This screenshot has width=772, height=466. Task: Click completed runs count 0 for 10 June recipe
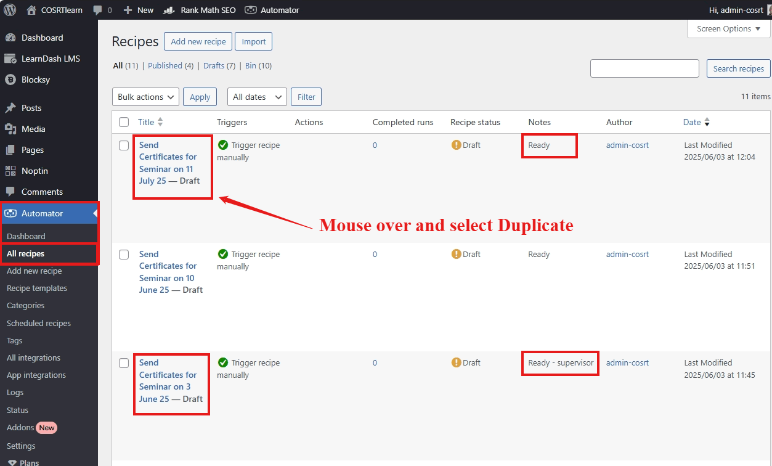coord(375,254)
